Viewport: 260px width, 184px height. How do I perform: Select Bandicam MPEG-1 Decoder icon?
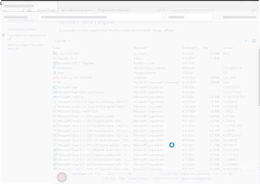(55, 63)
